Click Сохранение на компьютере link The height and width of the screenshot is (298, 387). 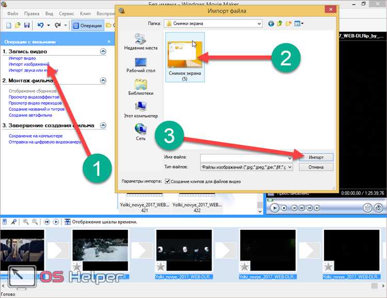pyautogui.click(x=36, y=136)
